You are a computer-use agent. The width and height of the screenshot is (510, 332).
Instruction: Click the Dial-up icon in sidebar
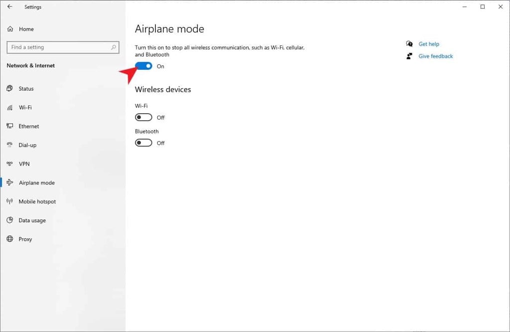[x=9, y=145]
